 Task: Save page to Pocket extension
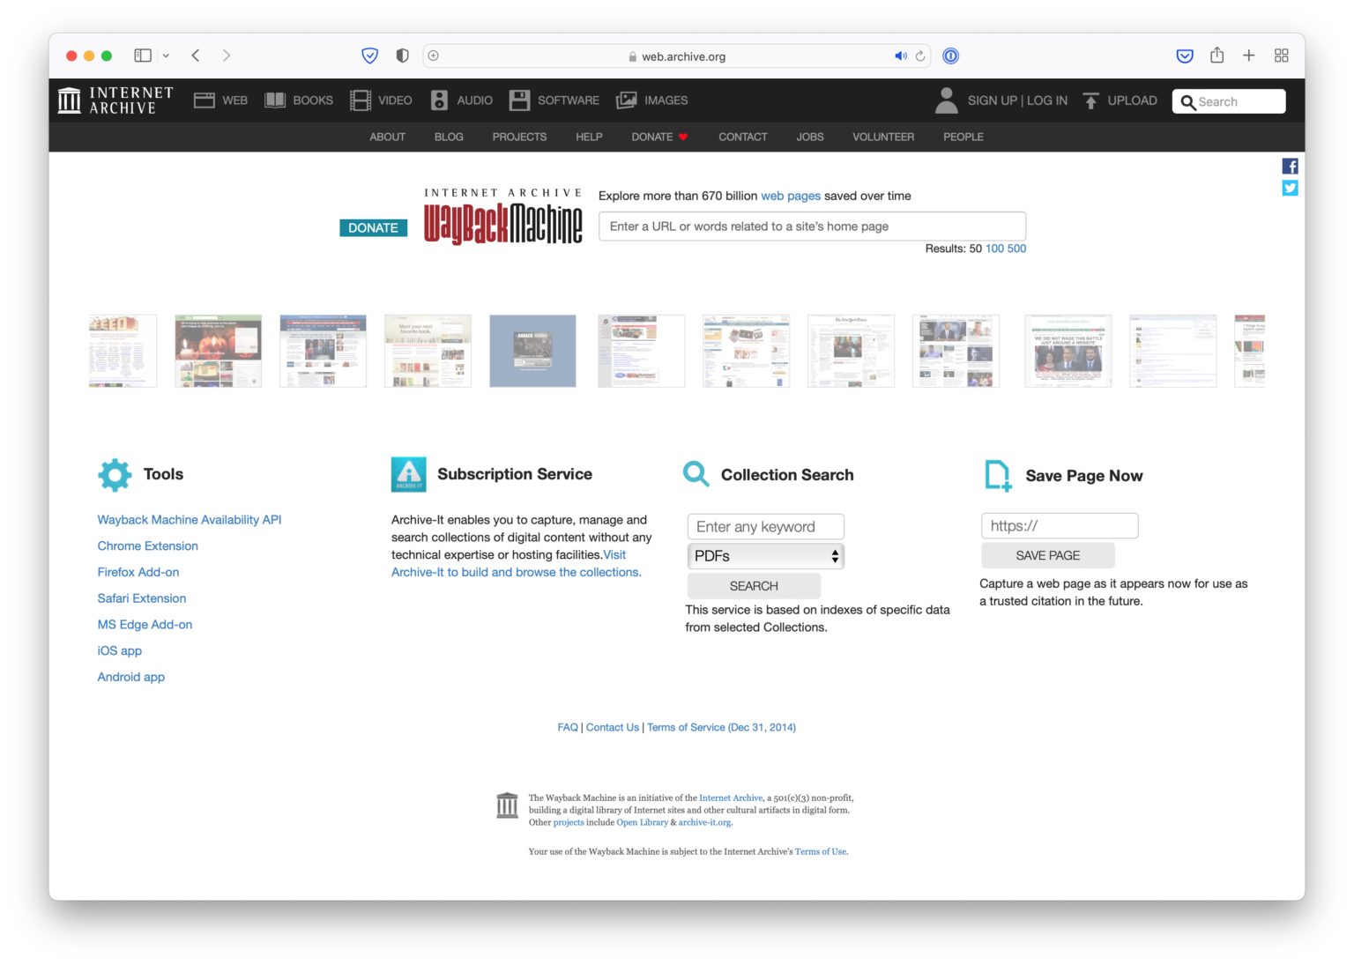[1185, 56]
